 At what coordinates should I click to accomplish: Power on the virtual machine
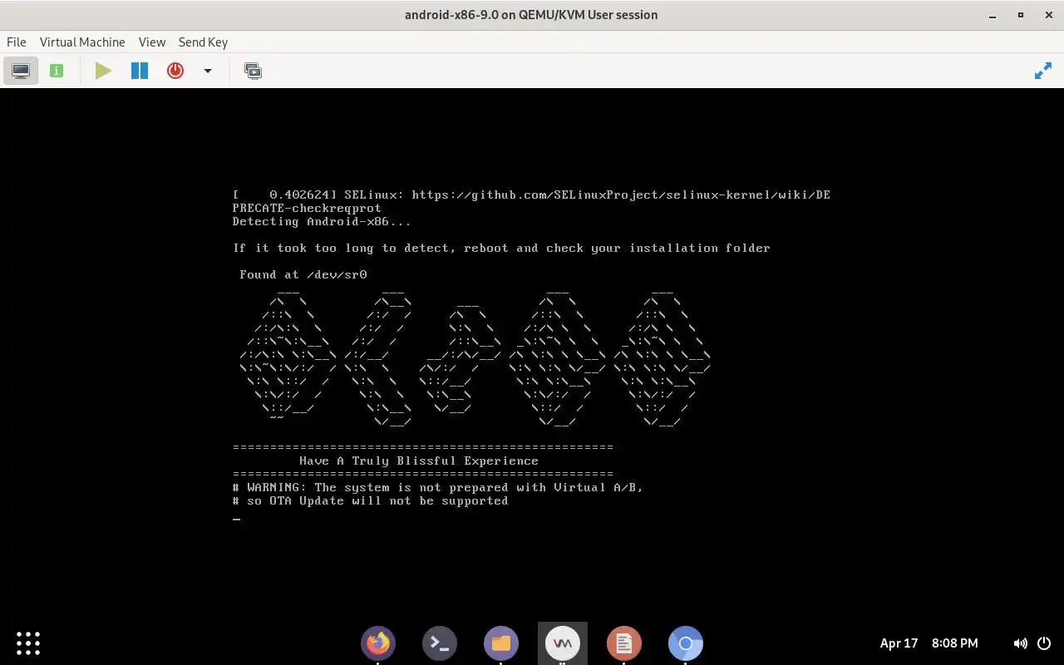(103, 71)
